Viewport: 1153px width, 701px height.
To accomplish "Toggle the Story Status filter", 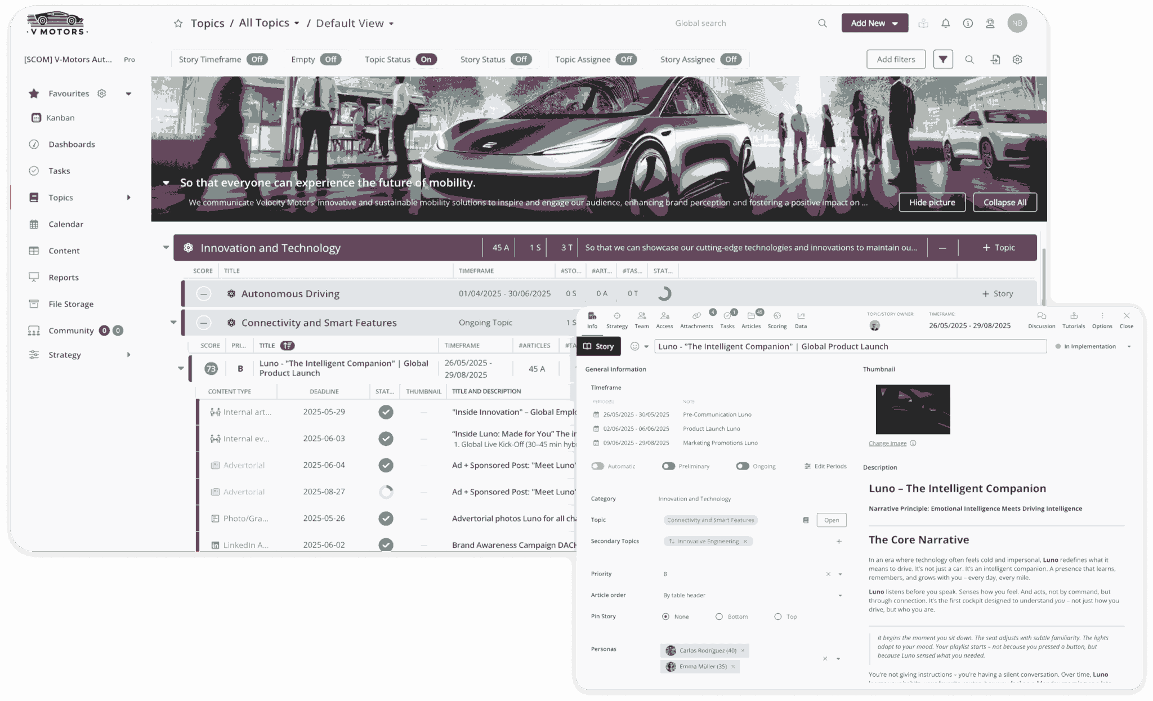I will click(x=521, y=59).
